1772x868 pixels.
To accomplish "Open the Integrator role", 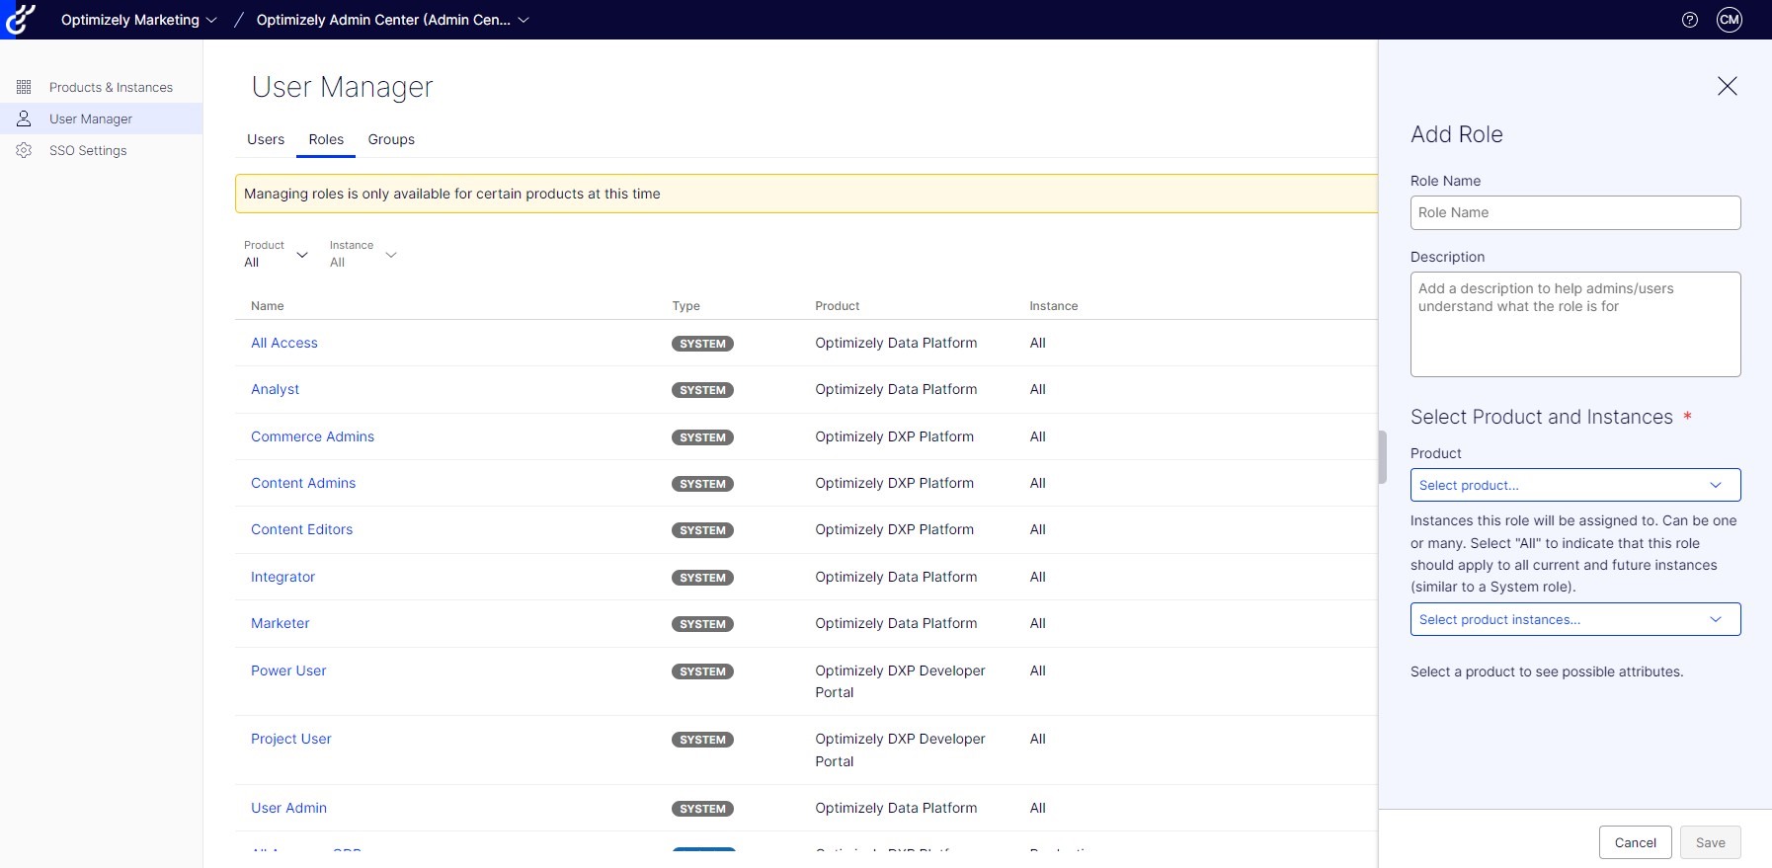I will coord(282,577).
